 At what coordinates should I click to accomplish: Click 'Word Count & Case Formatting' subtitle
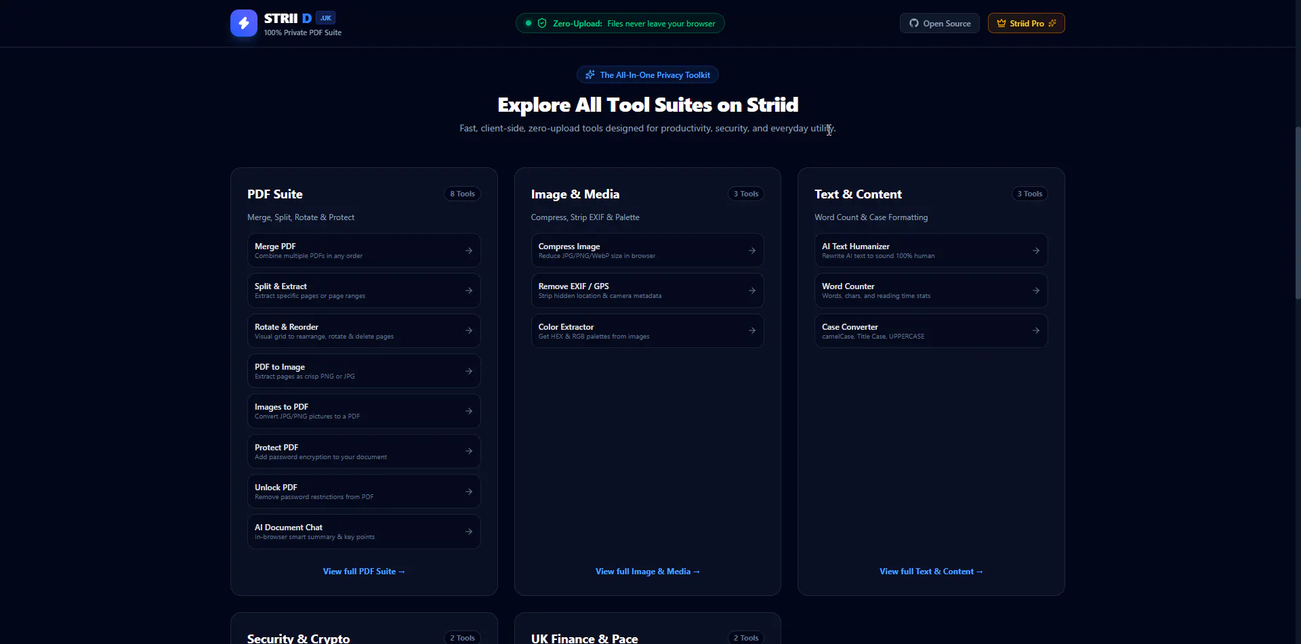[x=871, y=217]
